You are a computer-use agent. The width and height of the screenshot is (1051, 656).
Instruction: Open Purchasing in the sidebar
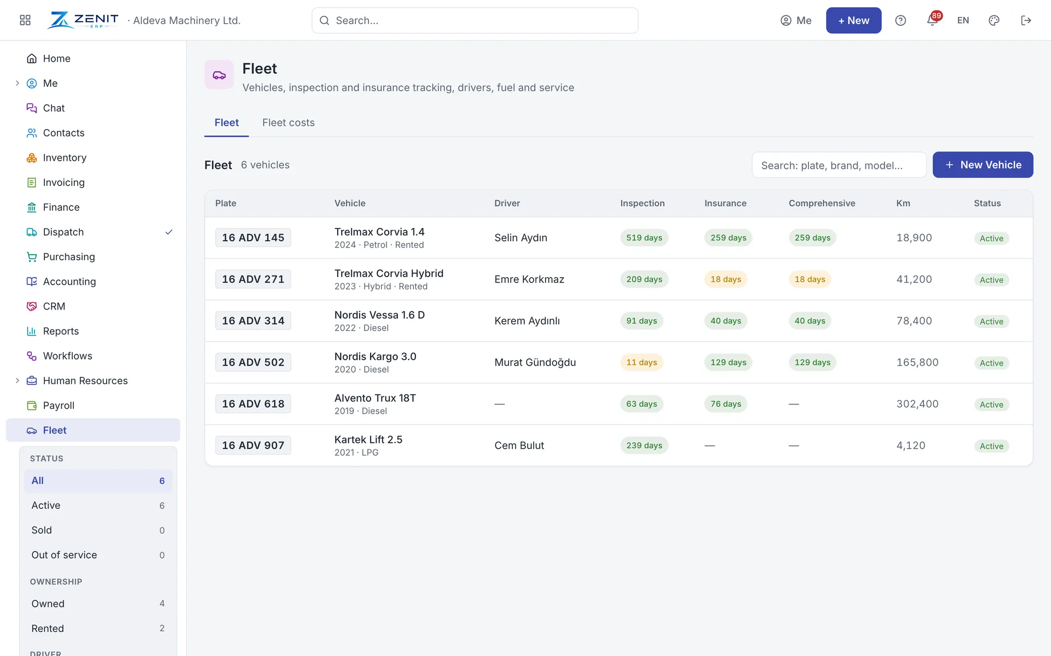click(x=93, y=257)
